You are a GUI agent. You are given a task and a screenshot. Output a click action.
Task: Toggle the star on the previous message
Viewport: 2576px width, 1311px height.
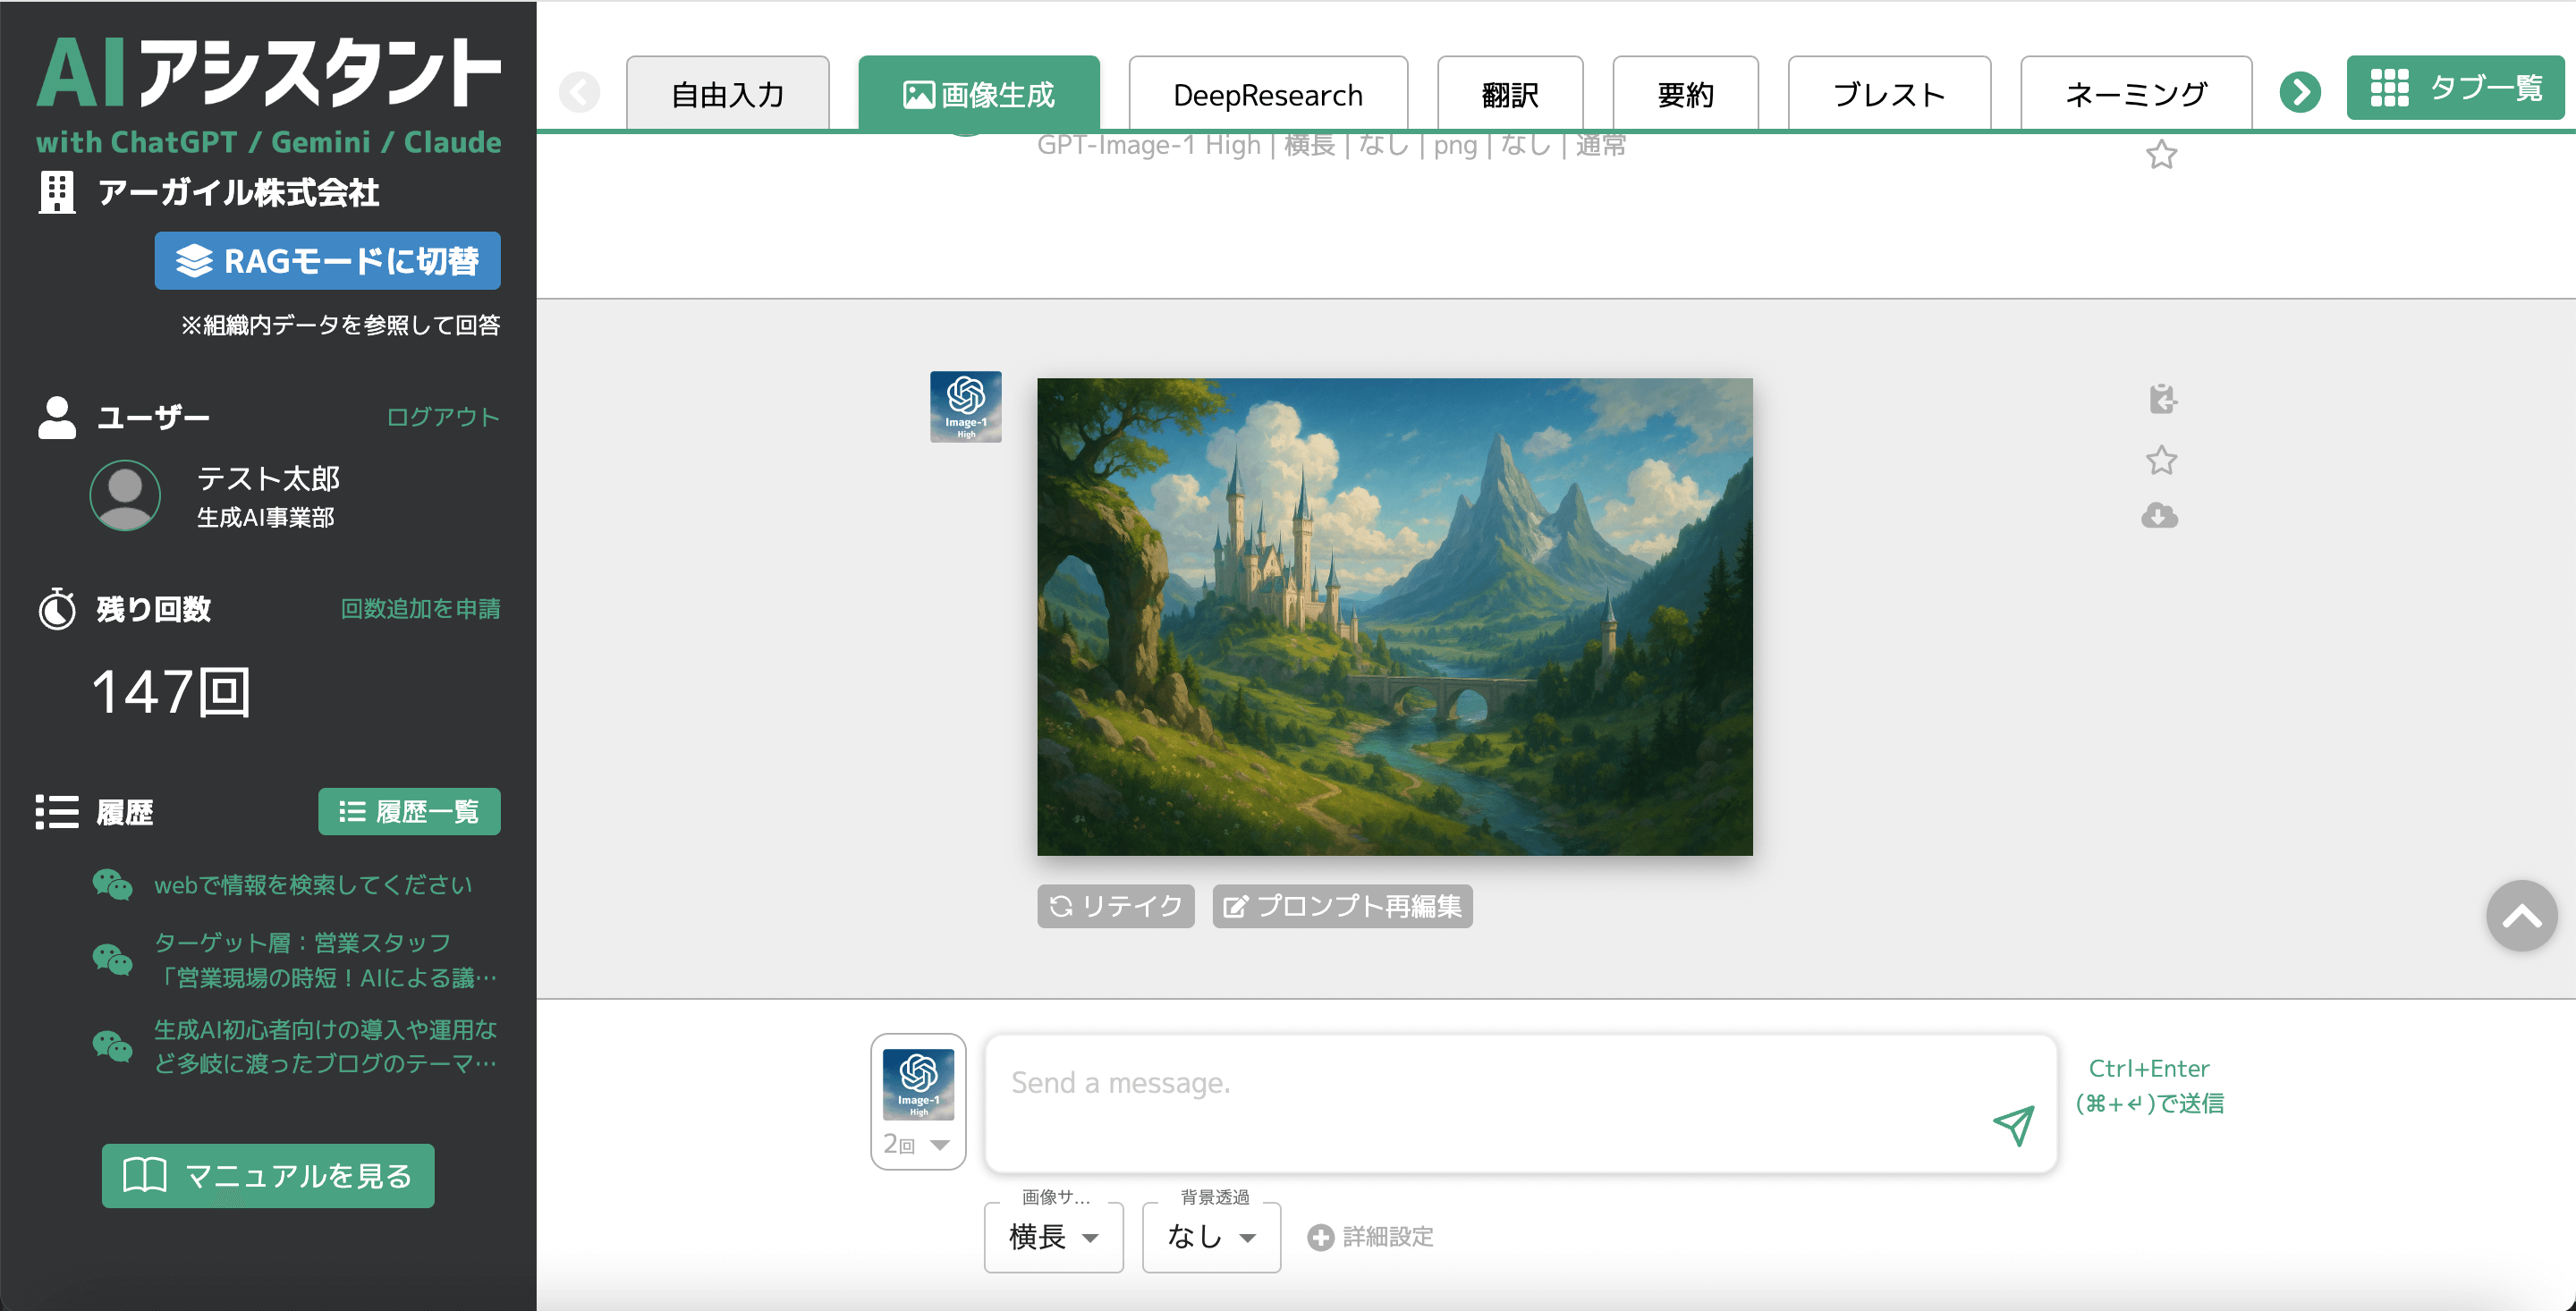[2161, 154]
